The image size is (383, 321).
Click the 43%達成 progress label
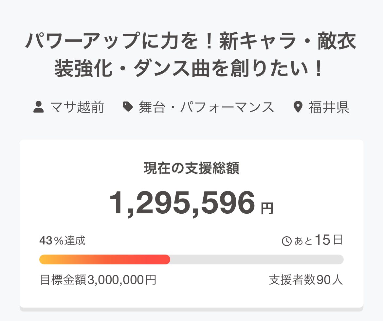point(63,241)
